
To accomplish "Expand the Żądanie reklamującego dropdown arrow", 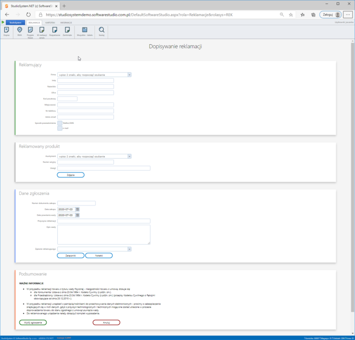I will [x=129, y=249].
